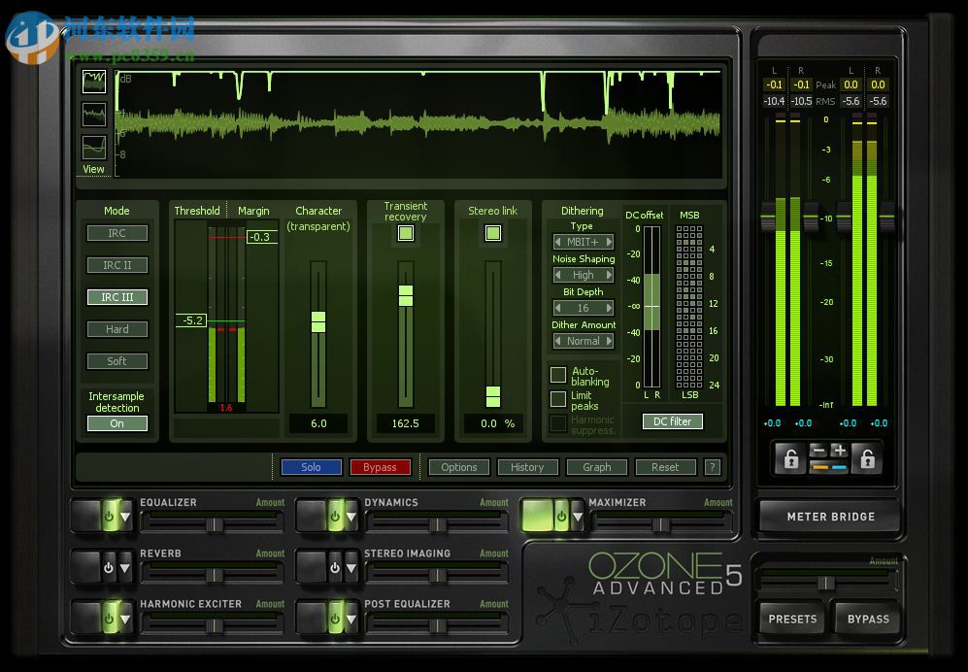Click the right arrow on Dither Amount Normal

point(609,341)
